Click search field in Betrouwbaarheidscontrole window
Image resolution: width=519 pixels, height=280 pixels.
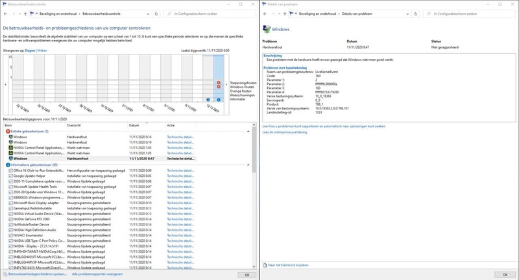[210, 14]
